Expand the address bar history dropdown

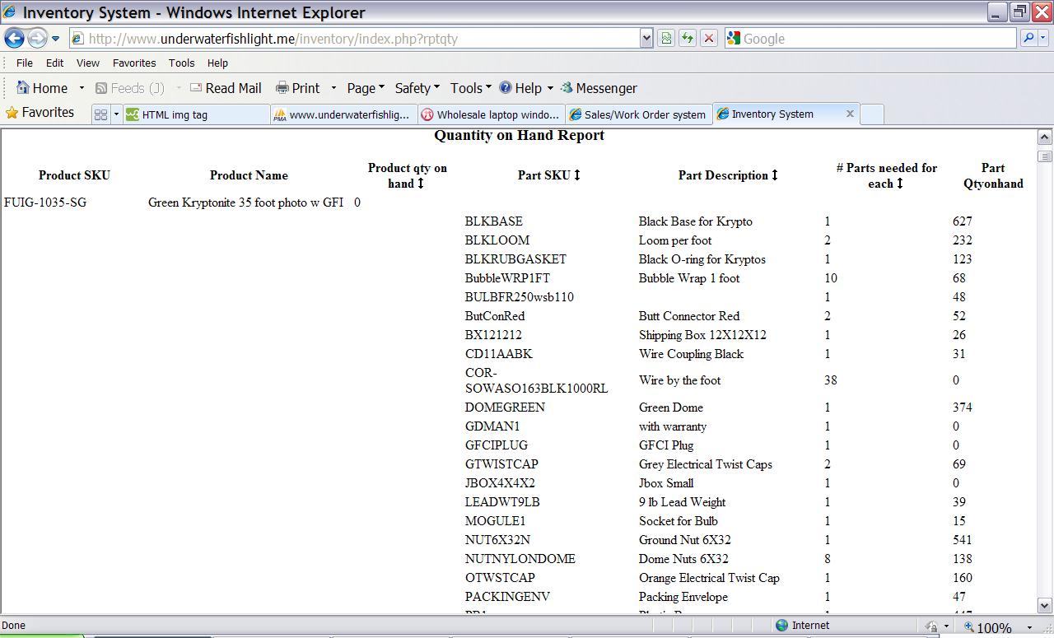point(646,39)
